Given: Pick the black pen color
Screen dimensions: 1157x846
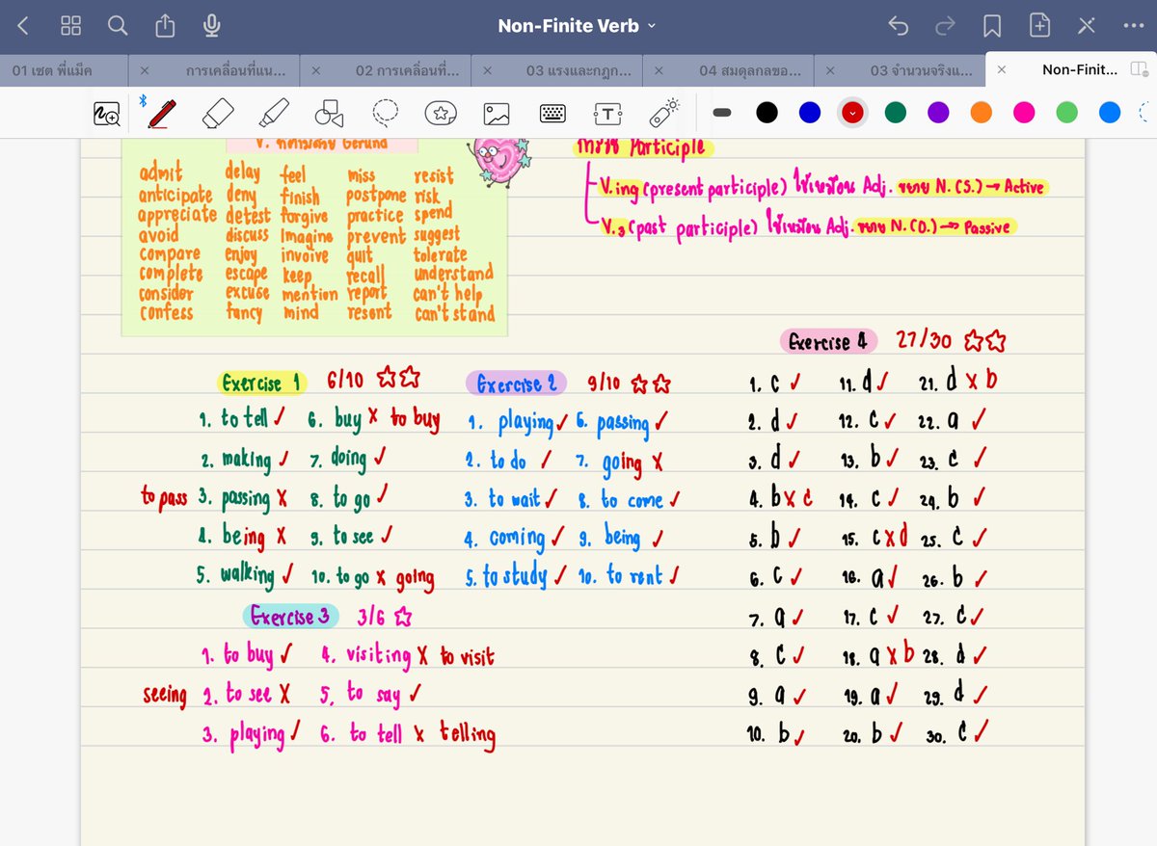Looking at the screenshot, I should [767, 113].
